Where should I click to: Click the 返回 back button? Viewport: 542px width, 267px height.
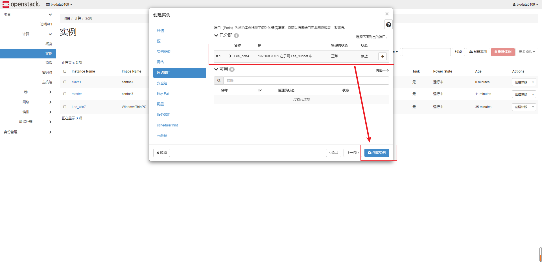pyautogui.click(x=334, y=153)
